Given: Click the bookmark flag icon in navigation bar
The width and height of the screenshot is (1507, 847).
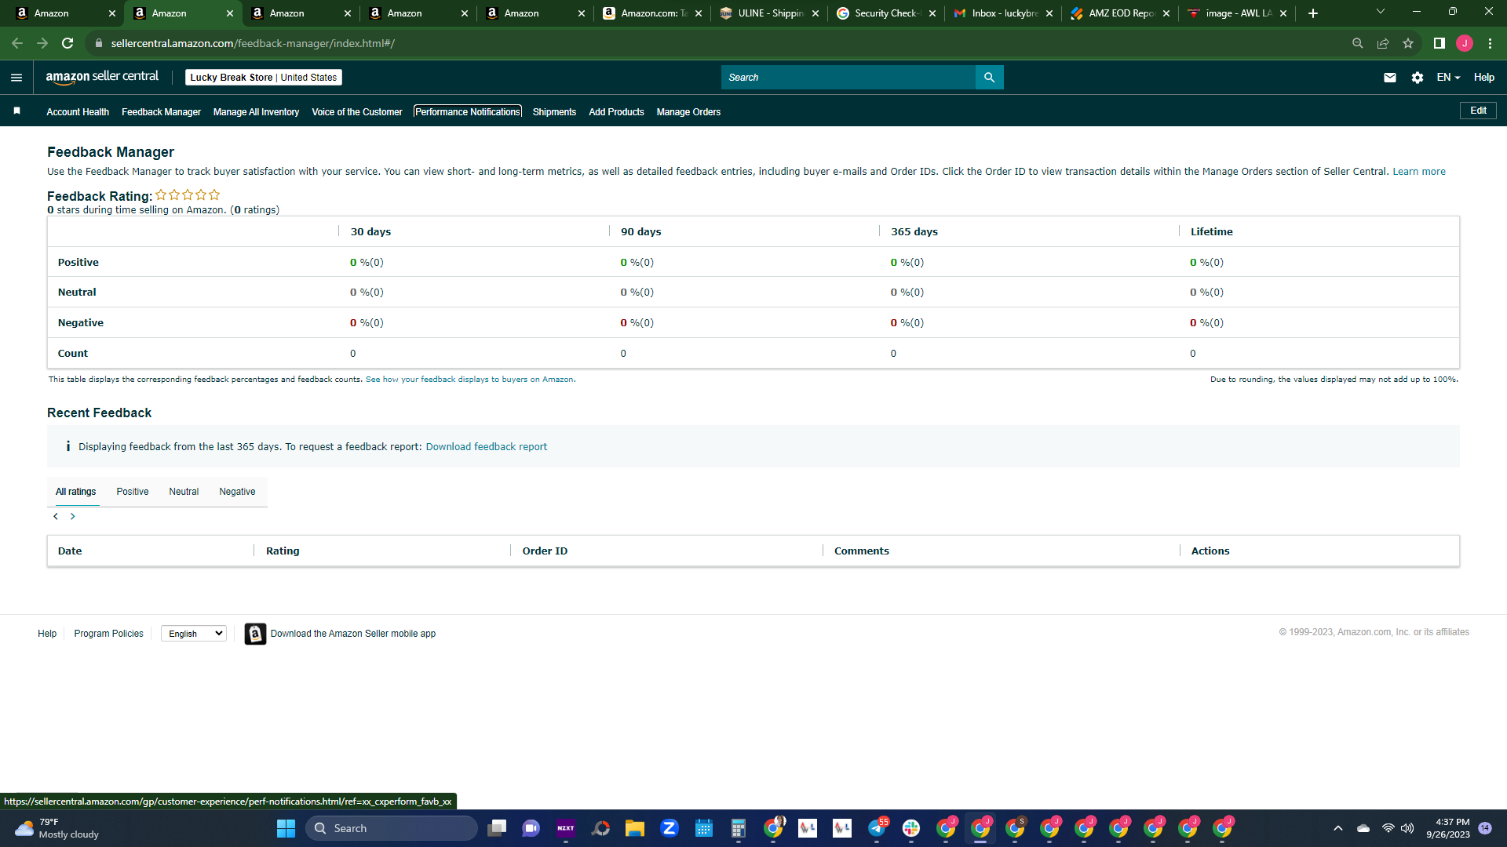Looking at the screenshot, I should (16, 111).
